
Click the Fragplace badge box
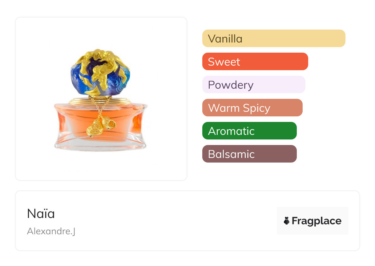click(x=312, y=212)
